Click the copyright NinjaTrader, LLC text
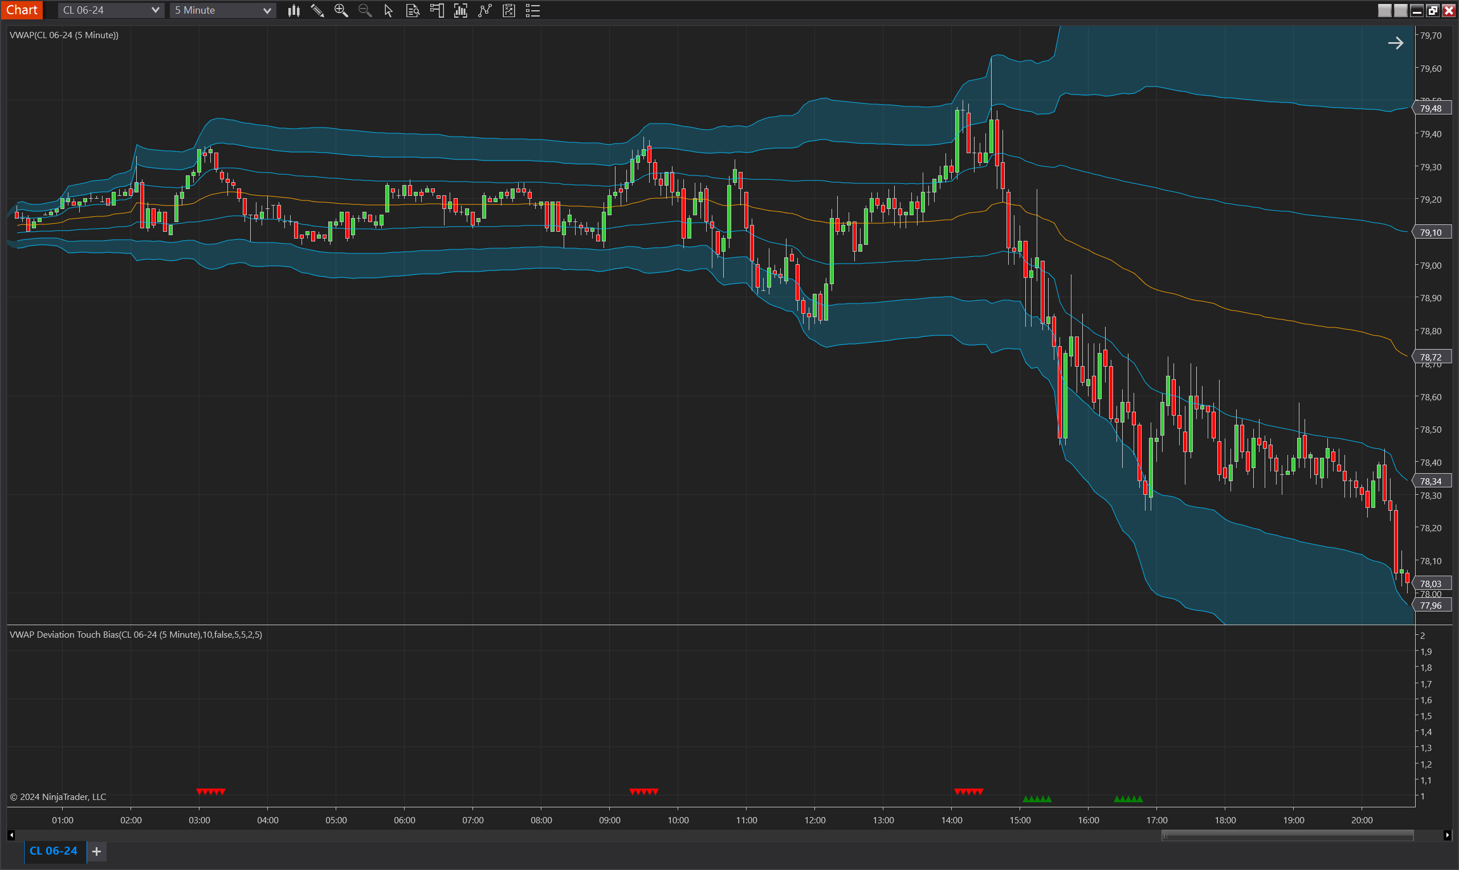 tap(58, 797)
